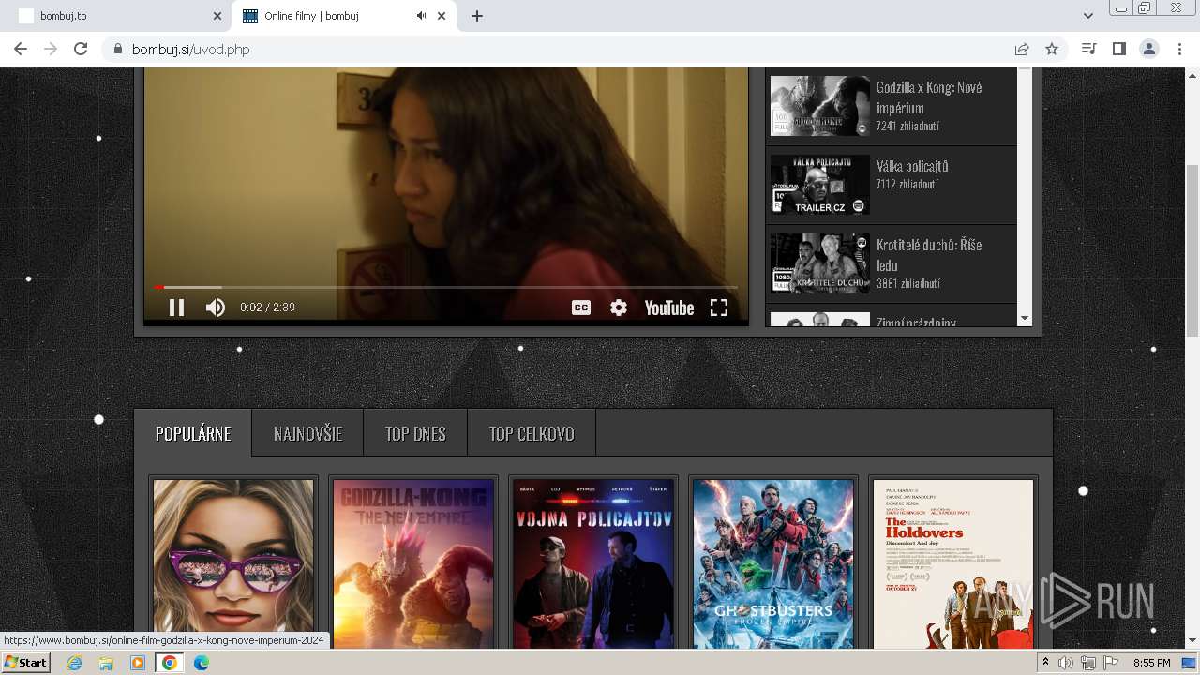
Task: Close the Online filmy tab
Action: pos(442,16)
